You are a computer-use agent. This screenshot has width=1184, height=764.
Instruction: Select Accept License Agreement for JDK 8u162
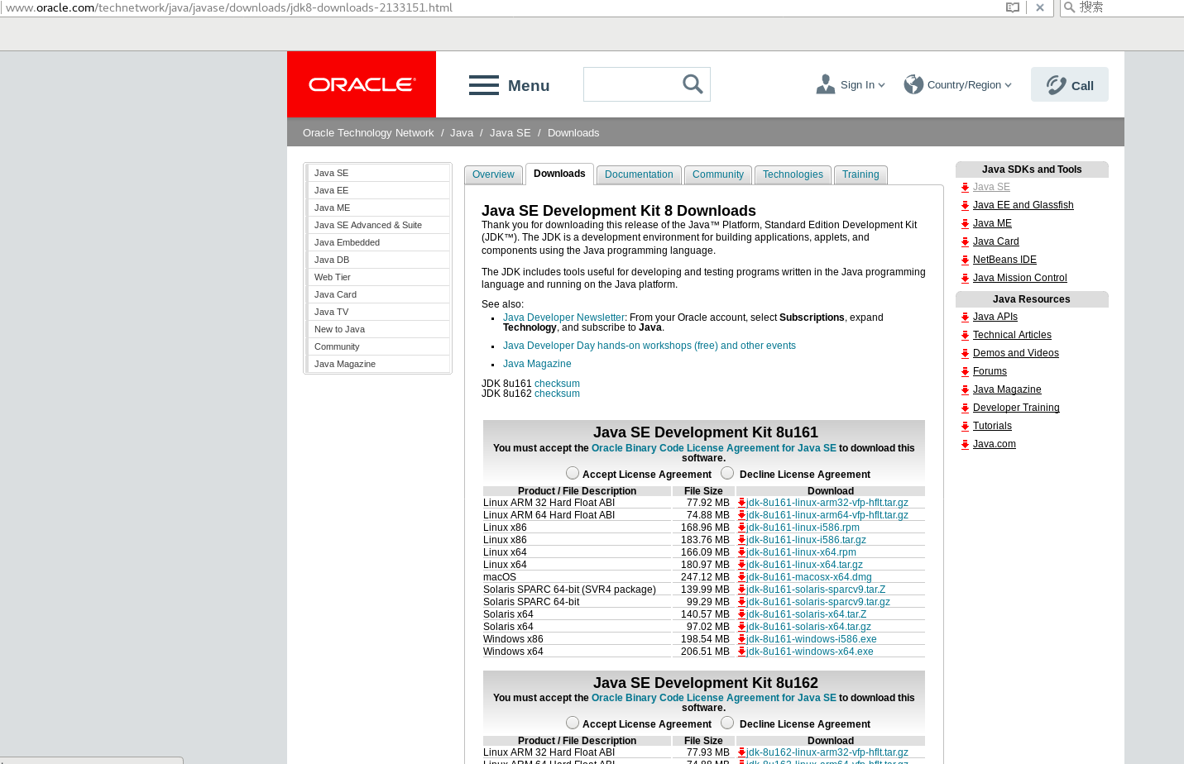(573, 723)
